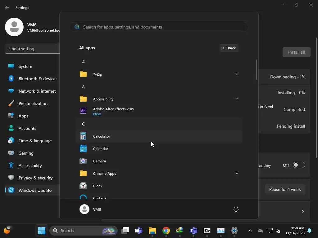Open Time & language settings

coord(32,141)
